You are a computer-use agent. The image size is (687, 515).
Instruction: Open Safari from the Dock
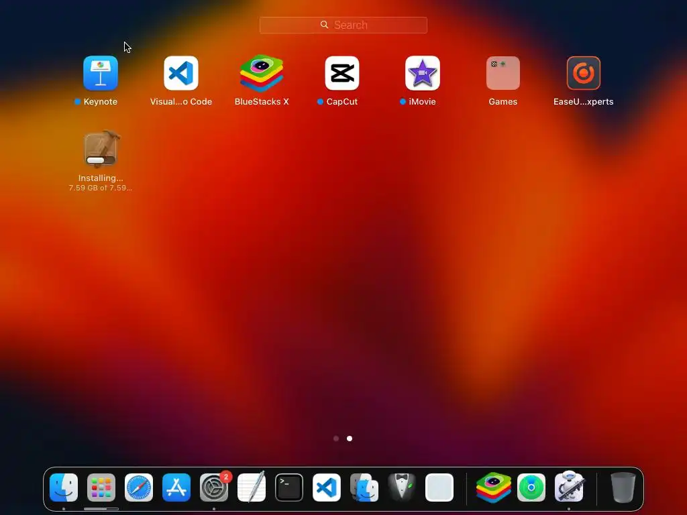pyautogui.click(x=139, y=488)
